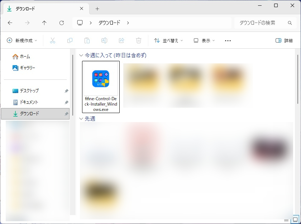Open a new tab with plus button
301x224 pixels.
click(x=97, y=9)
